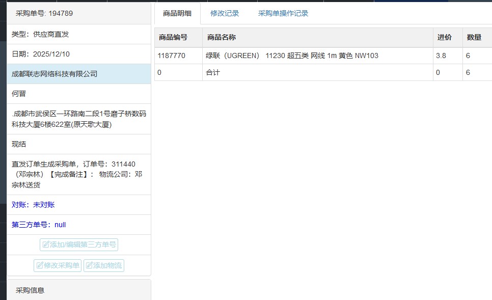This screenshot has height=300, width=492.
Task: Switch to the 修改记录 tab
Action: coord(225,14)
